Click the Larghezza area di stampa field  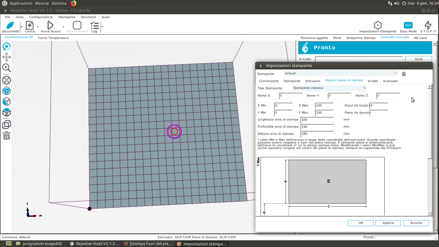[317, 120]
